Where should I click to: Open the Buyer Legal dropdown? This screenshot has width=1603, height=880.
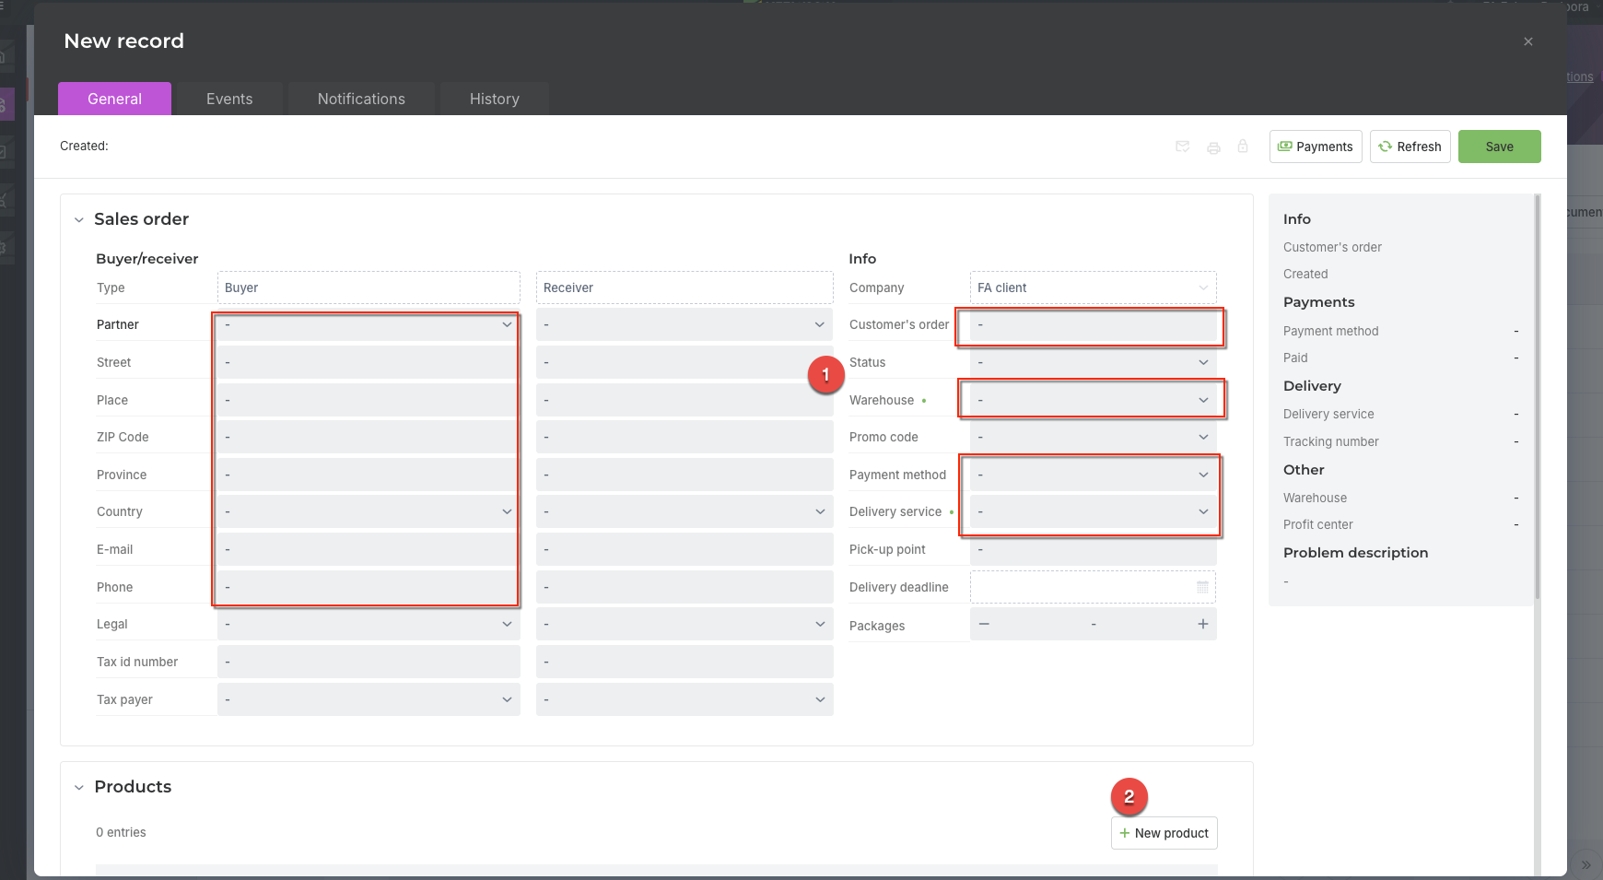(x=369, y=624)
